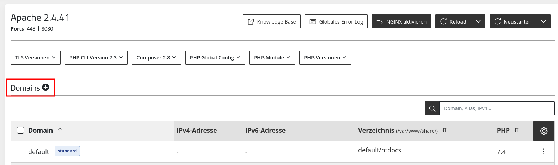
Task: Click the magnifier search icon
Action: (x=432, y=108)
